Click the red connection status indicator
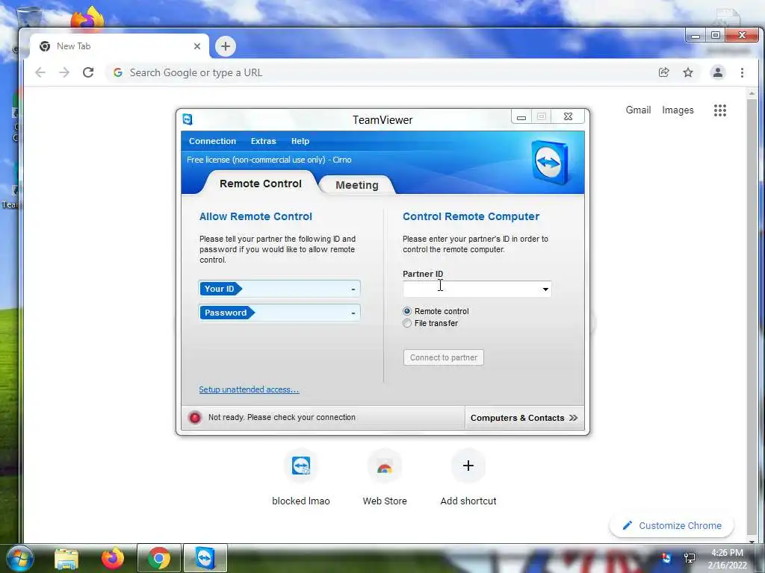The image size is (765, 573). (195, 418)
